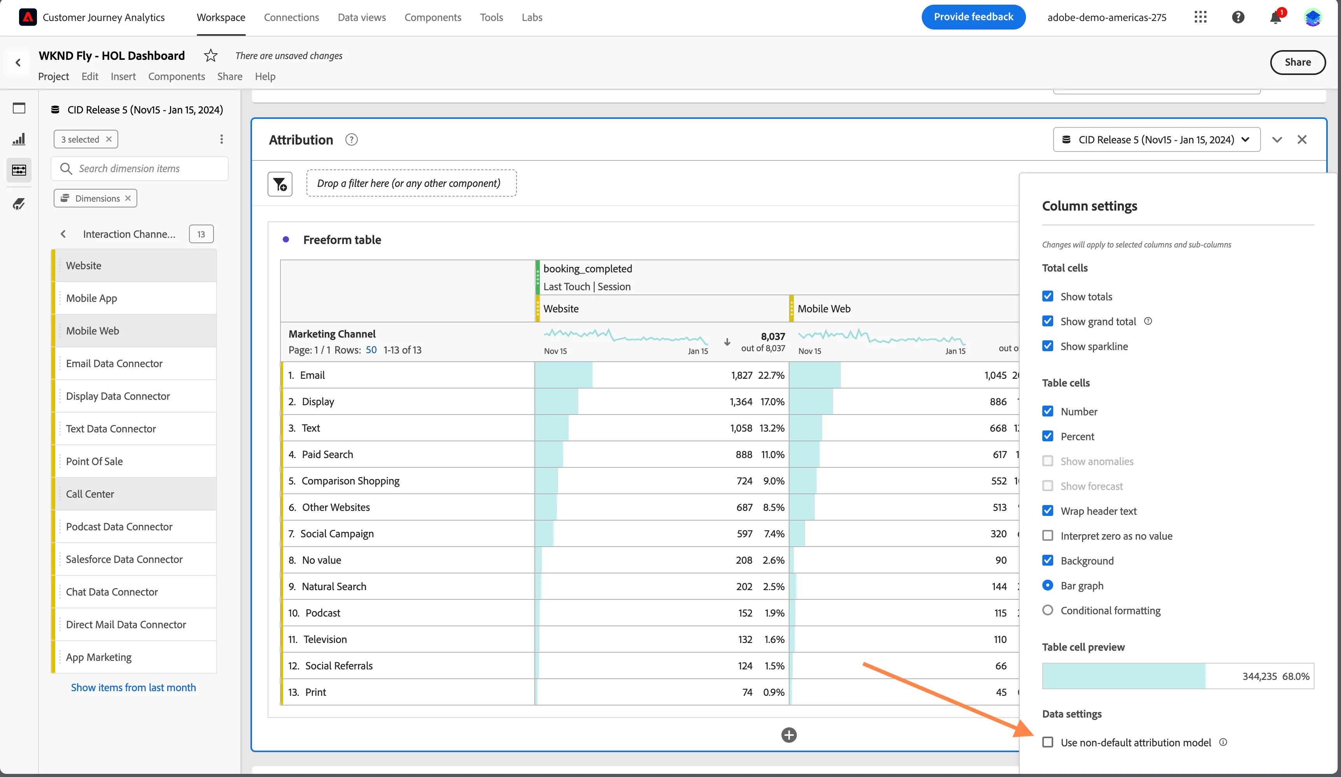This screenshot has width=1341, height=777.
Task: Click the add filter funnel icon
Action: tap(280, 184)
